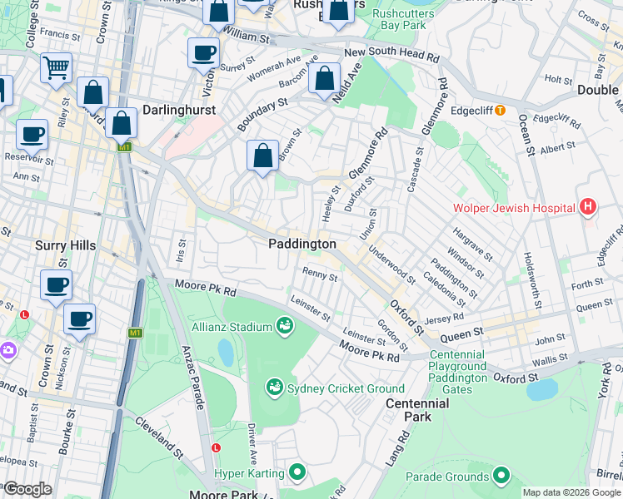Open the coffee cup marker above Reservoir St
The height and width of the screenshot is (499, 623).
(x=32, y=136)
